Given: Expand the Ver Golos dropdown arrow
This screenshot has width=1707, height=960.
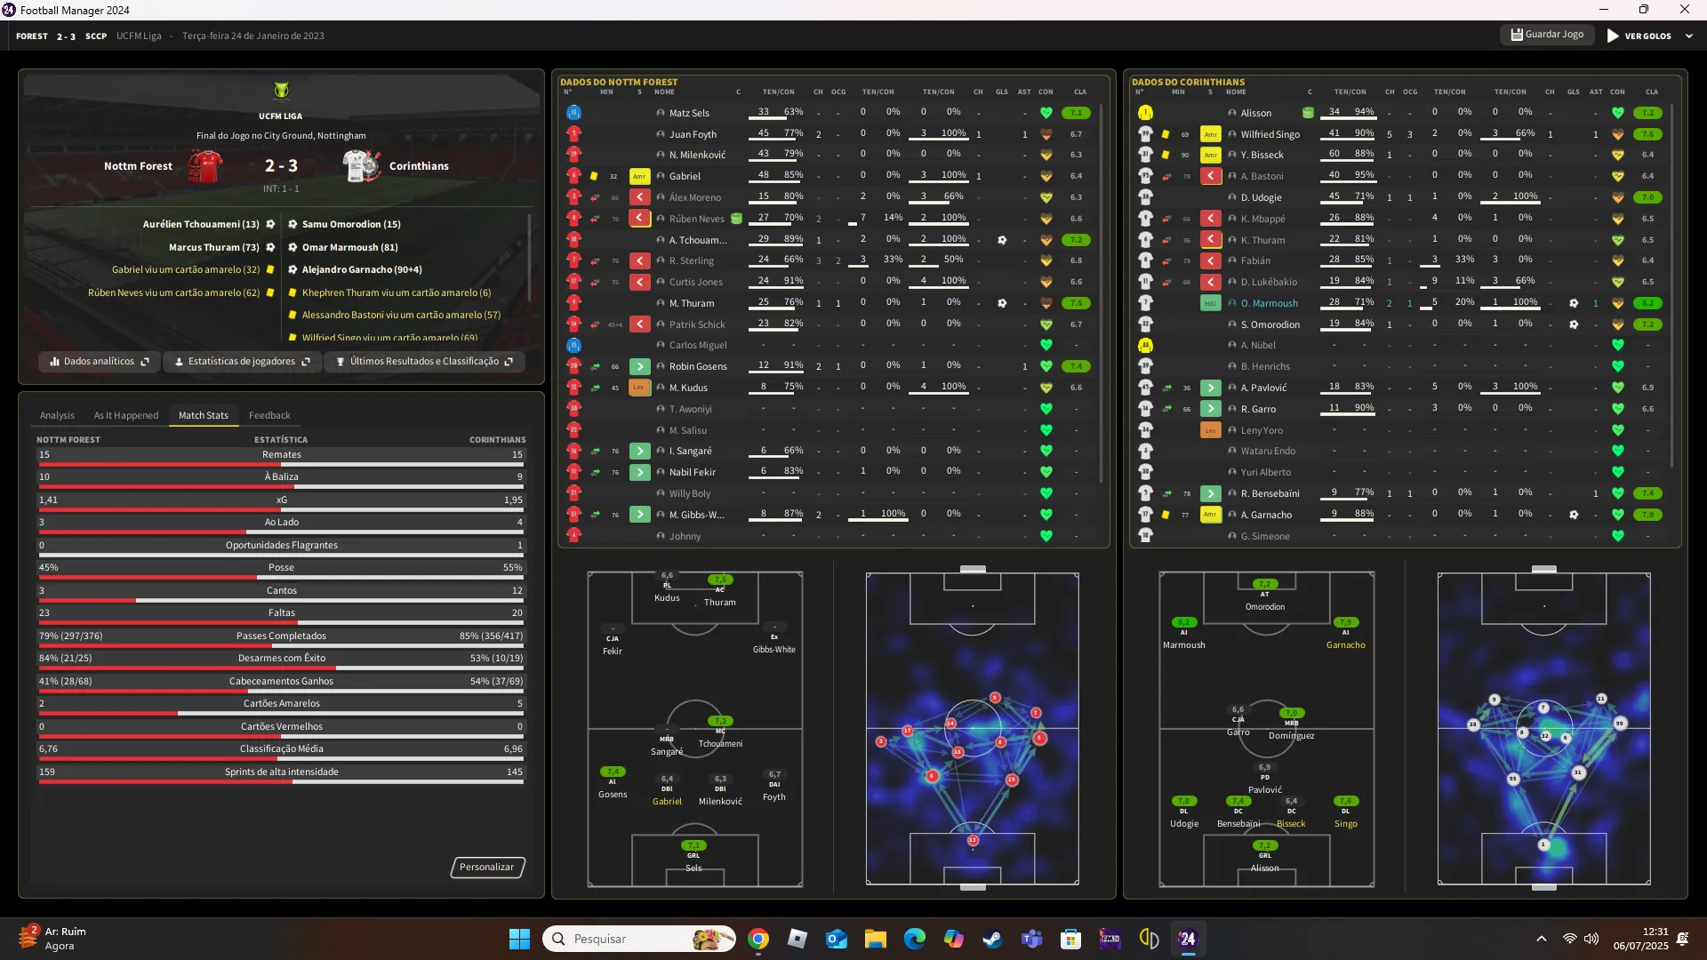Looking at the screenshot, I should click(1688, 36).
